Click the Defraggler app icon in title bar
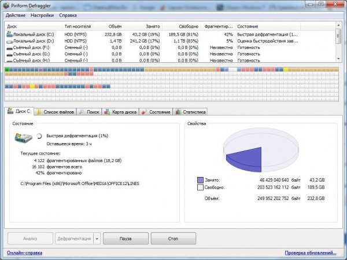Screen dimensions: 347x260 tap(6, 6)
